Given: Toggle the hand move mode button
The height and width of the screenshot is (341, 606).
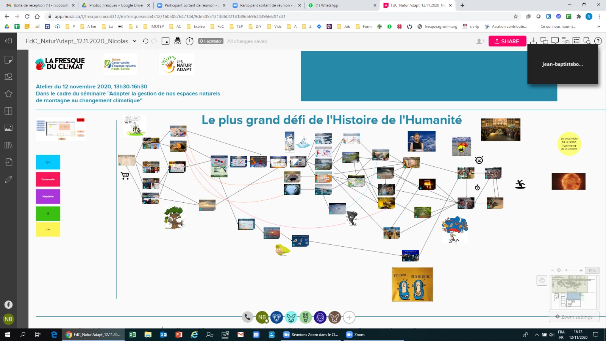Looking at the screenshot, I should tap(542, 280).
